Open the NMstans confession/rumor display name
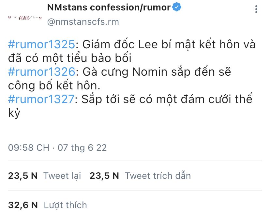 point(109,8)
